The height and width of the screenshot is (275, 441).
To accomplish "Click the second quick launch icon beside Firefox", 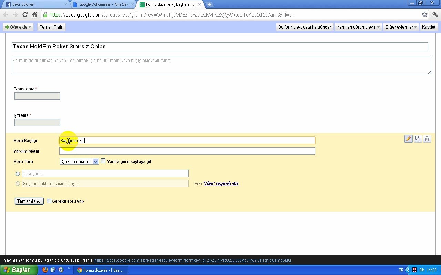I will (x=53, y=270).
